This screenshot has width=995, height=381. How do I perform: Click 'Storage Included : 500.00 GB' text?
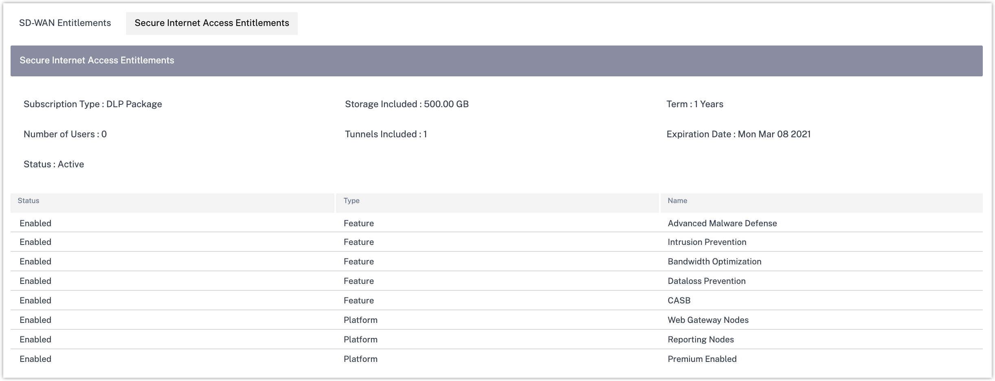(x=407, y=104)
